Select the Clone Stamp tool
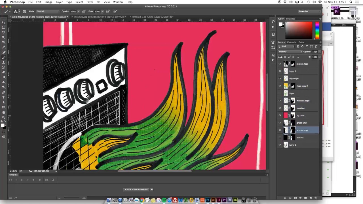Viewport: 363px width, 204px height. pyautogui.click(x=4, y=62)
